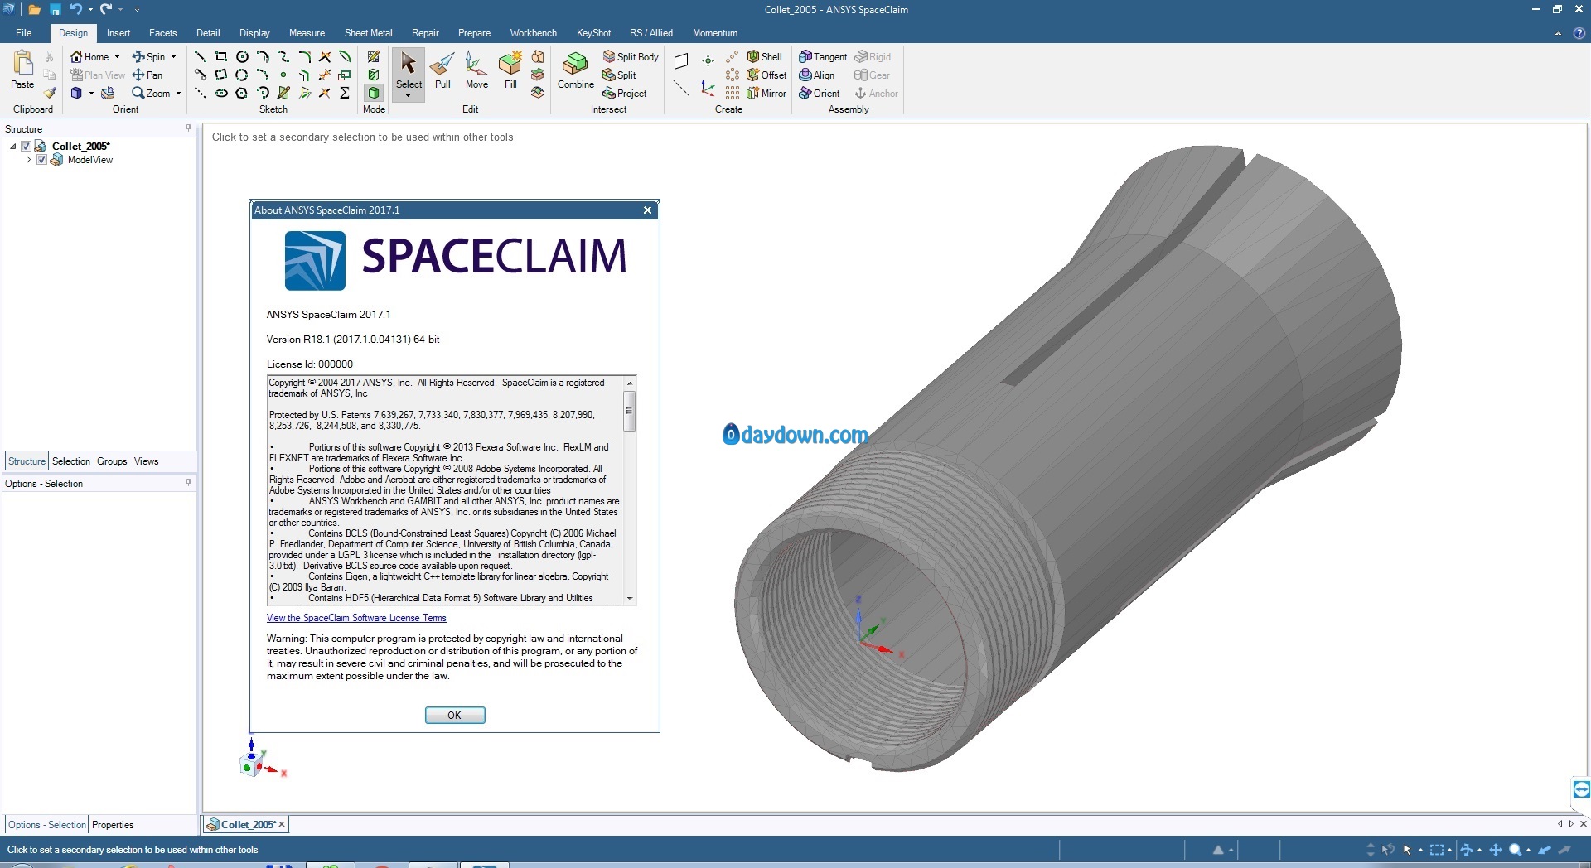Click the Mirror tool
This screenshot has height=868, width=1591.
click(x=766, y=93)
